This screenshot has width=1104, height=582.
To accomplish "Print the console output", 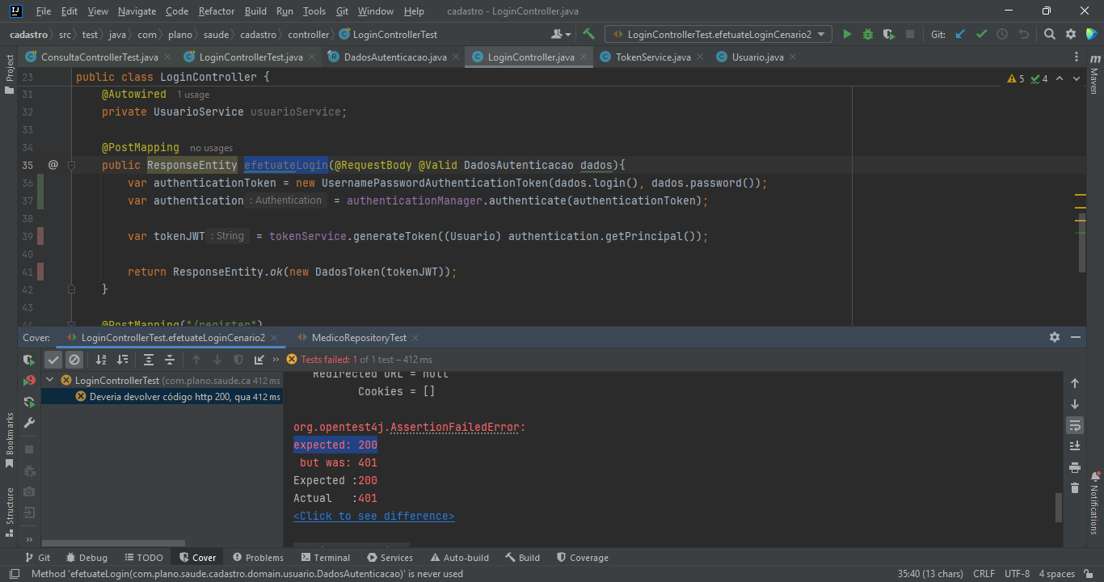I will (1075, 467).
